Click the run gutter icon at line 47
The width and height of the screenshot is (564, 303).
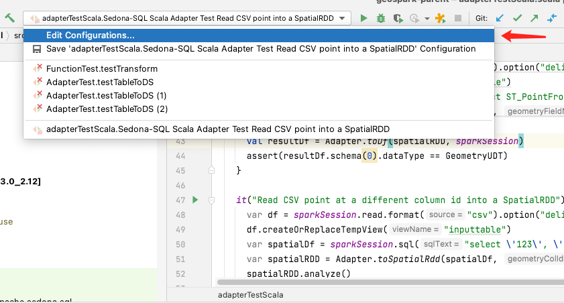tap(195, 200)
